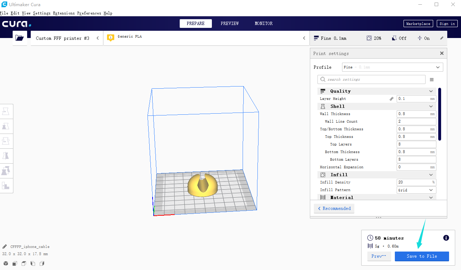Switch to the top view cube icon
Image resolution: width=461 pixels, height=270 pixels.
(24, 263)
